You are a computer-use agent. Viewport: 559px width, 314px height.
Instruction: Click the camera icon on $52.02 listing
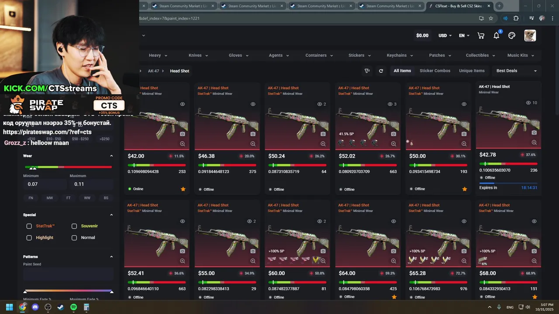pos(393,134)
